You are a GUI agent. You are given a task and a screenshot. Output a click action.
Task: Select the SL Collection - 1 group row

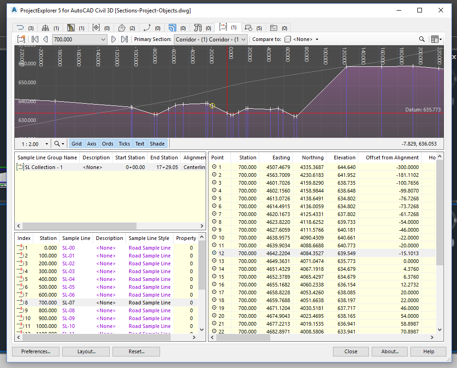click(x=110, y=167)
